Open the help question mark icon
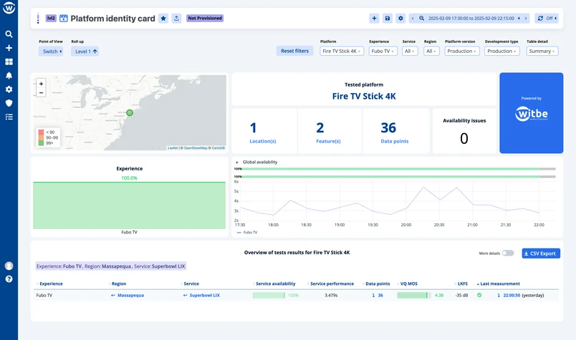Viewport: 576px width, 340px height. pyautogui.click(x=9, y=278)
